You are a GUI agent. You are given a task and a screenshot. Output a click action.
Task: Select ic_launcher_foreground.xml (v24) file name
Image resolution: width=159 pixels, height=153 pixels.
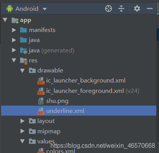(x=93, y=91)
